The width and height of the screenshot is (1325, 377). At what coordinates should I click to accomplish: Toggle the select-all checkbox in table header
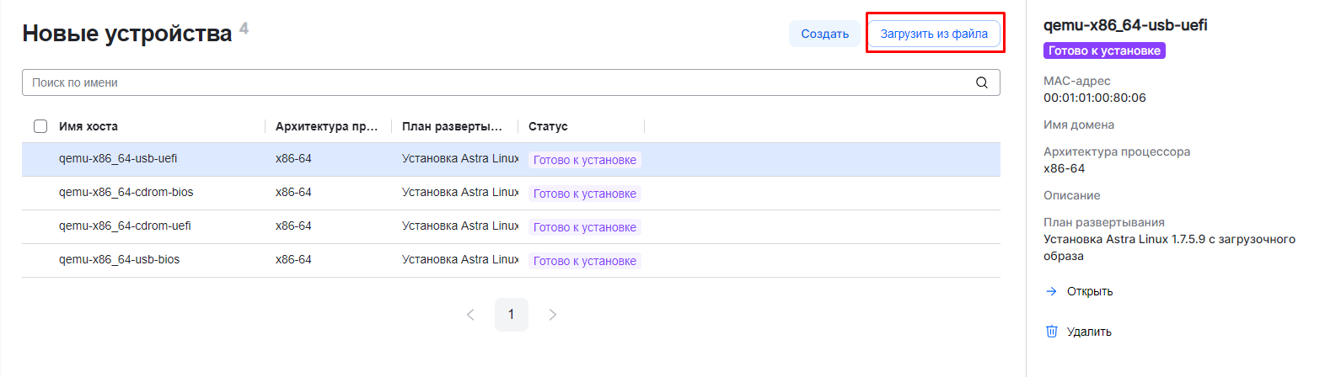[40, 126]
